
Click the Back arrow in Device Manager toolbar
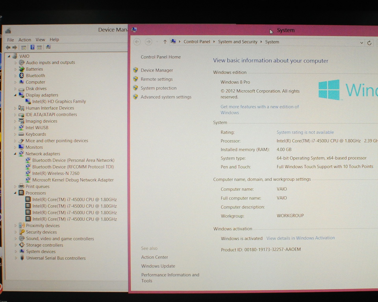click(x=8, y=48)
